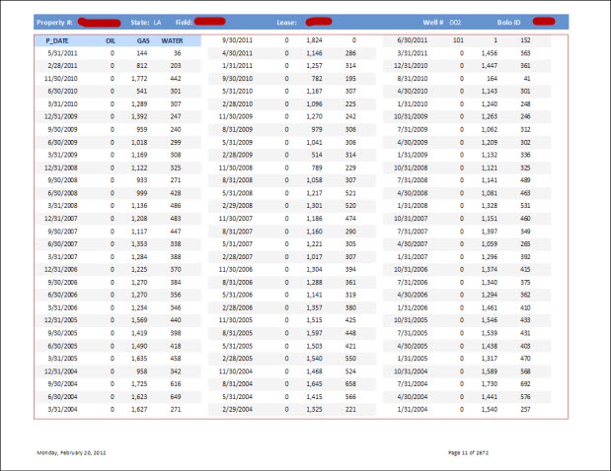611x471 pixels.
Task: Select the 3/31/2005 date cell
Action: [62, 359]
